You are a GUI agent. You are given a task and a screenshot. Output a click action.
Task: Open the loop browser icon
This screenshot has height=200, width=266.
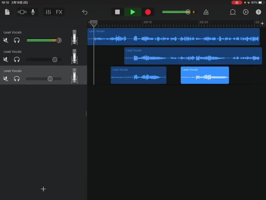(x=233, y=12)
